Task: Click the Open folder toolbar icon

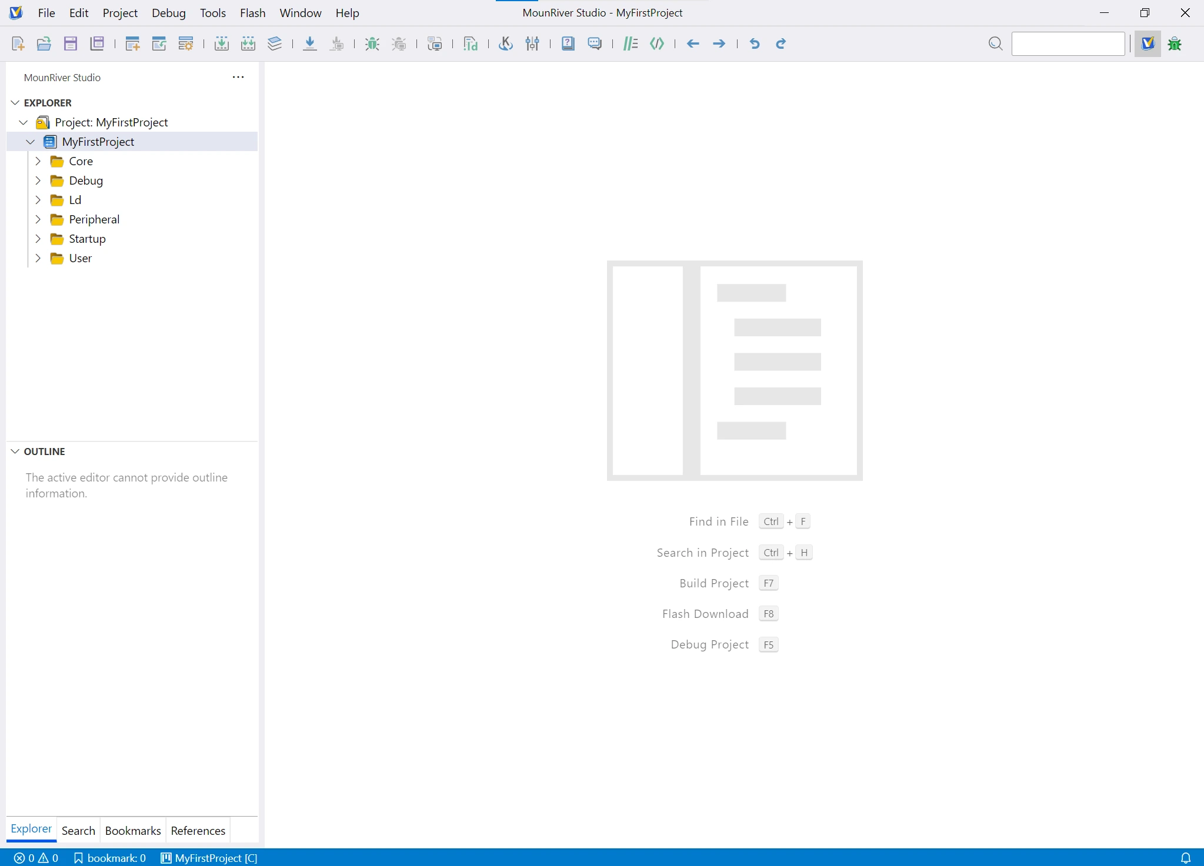Action: 44,44
